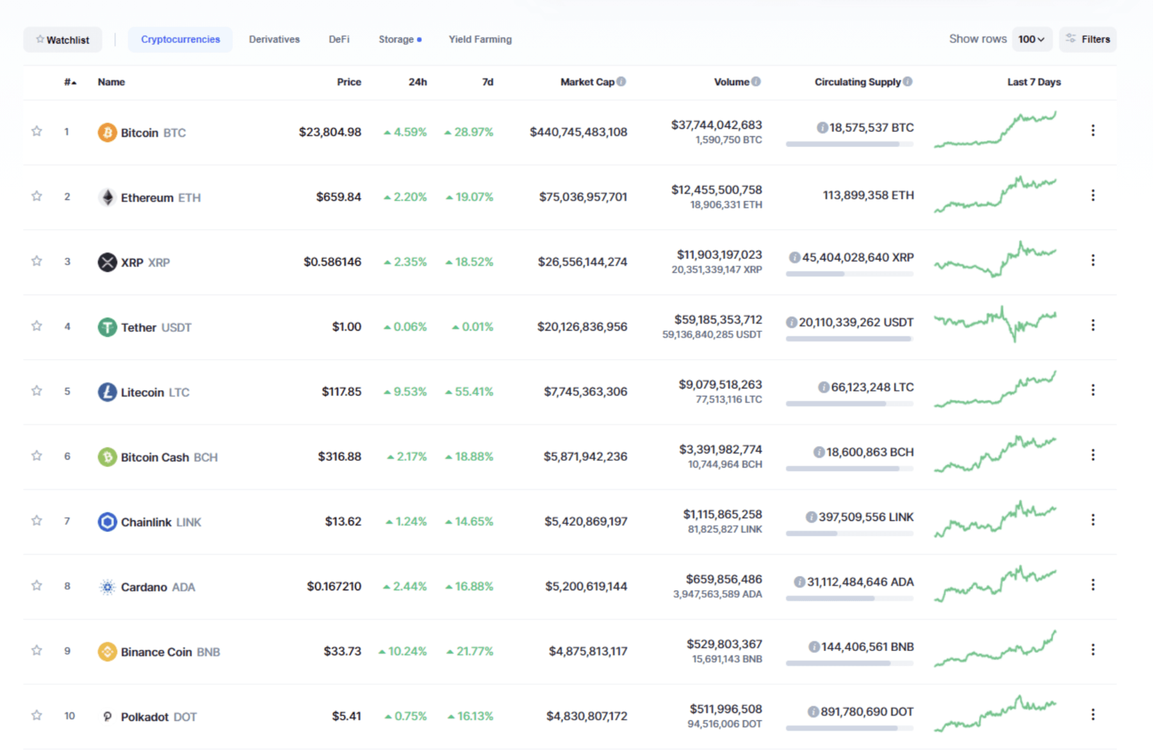Click info icon beside XRP circulating supply
Image resolution: width=1153 pixels, height=751 pixels.
click(794, 258)
